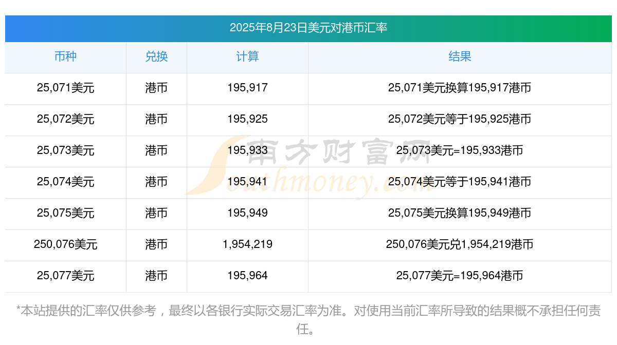Select the 25,073美元 cell
Image resolution: width=617 pixels, height=345 pixels.
pos(65,150)
